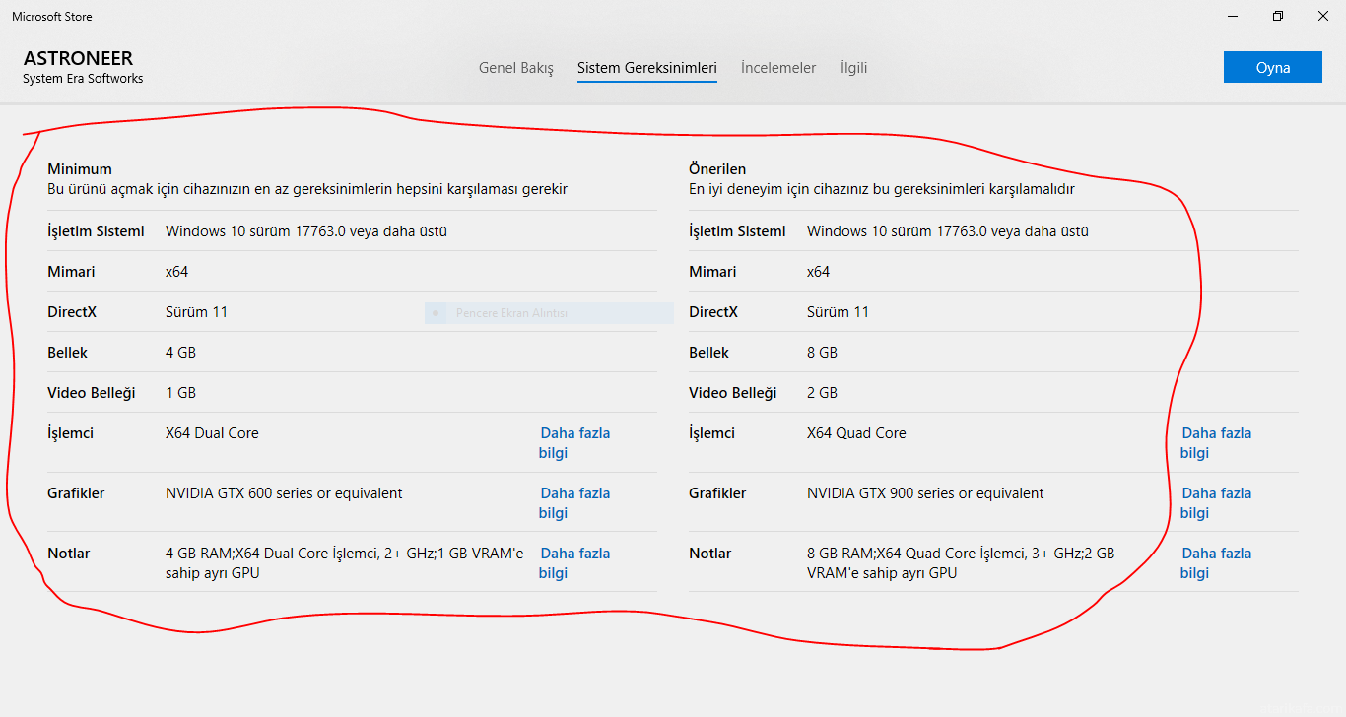Click the Önerilen section heading
1346x717 pixels.
717,169
